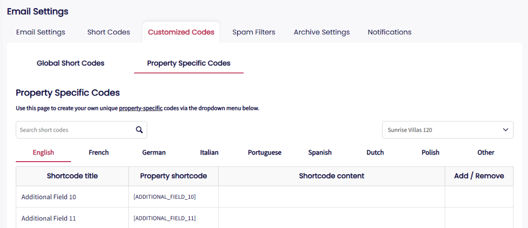Select the Customized Codes tab
Screen dimensions: 528x228
pos(181,32)
